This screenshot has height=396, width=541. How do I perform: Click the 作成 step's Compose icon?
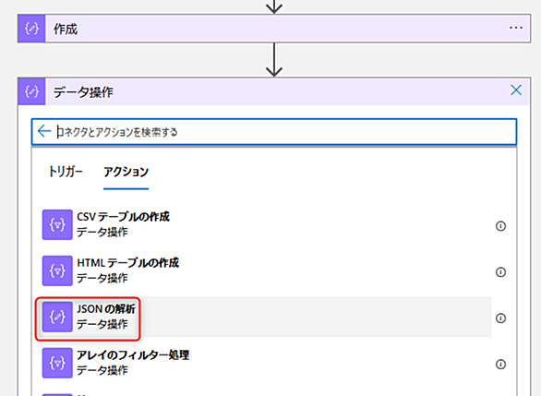31,29
